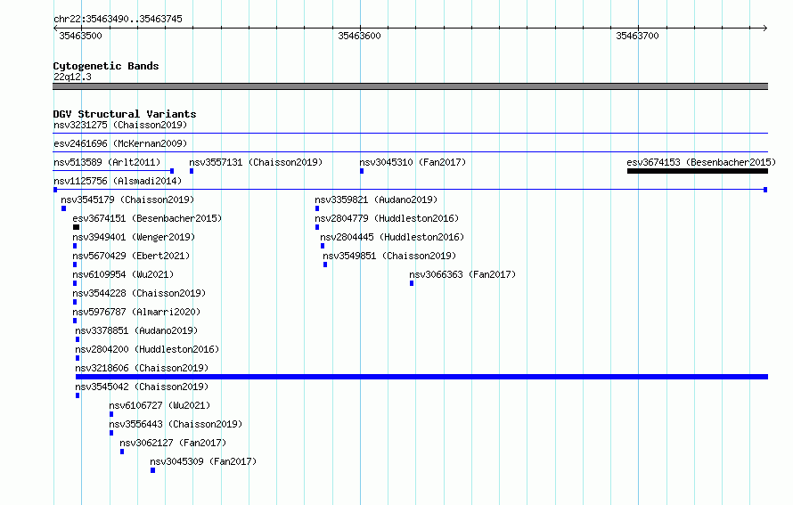Click the 35463500 ruler position label
Screen dimensions: 793x505
click(80, 36)
